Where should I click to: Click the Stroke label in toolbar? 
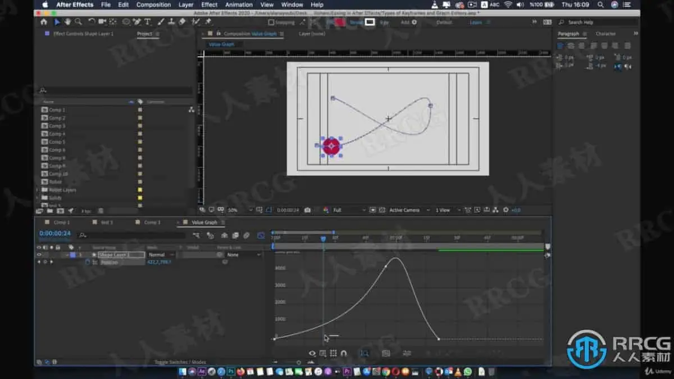tap(356, 22)
